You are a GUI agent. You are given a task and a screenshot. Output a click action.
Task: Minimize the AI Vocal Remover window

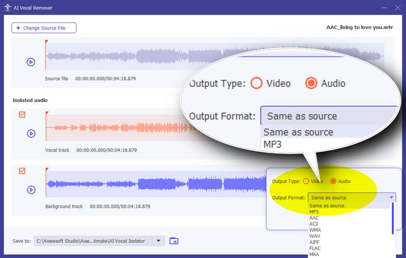pos(379,8)
